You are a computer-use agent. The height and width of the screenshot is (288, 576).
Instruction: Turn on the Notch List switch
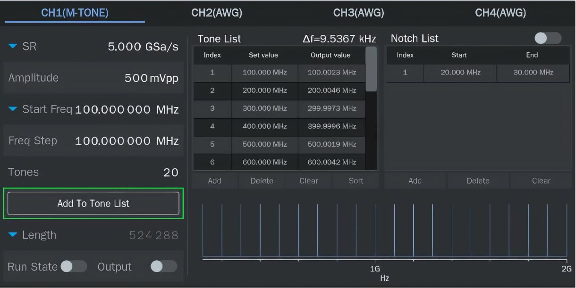[x=548, y=38]
